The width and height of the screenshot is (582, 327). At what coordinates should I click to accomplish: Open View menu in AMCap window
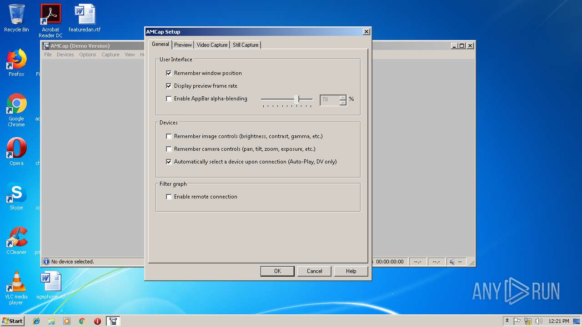pos(130,54)
